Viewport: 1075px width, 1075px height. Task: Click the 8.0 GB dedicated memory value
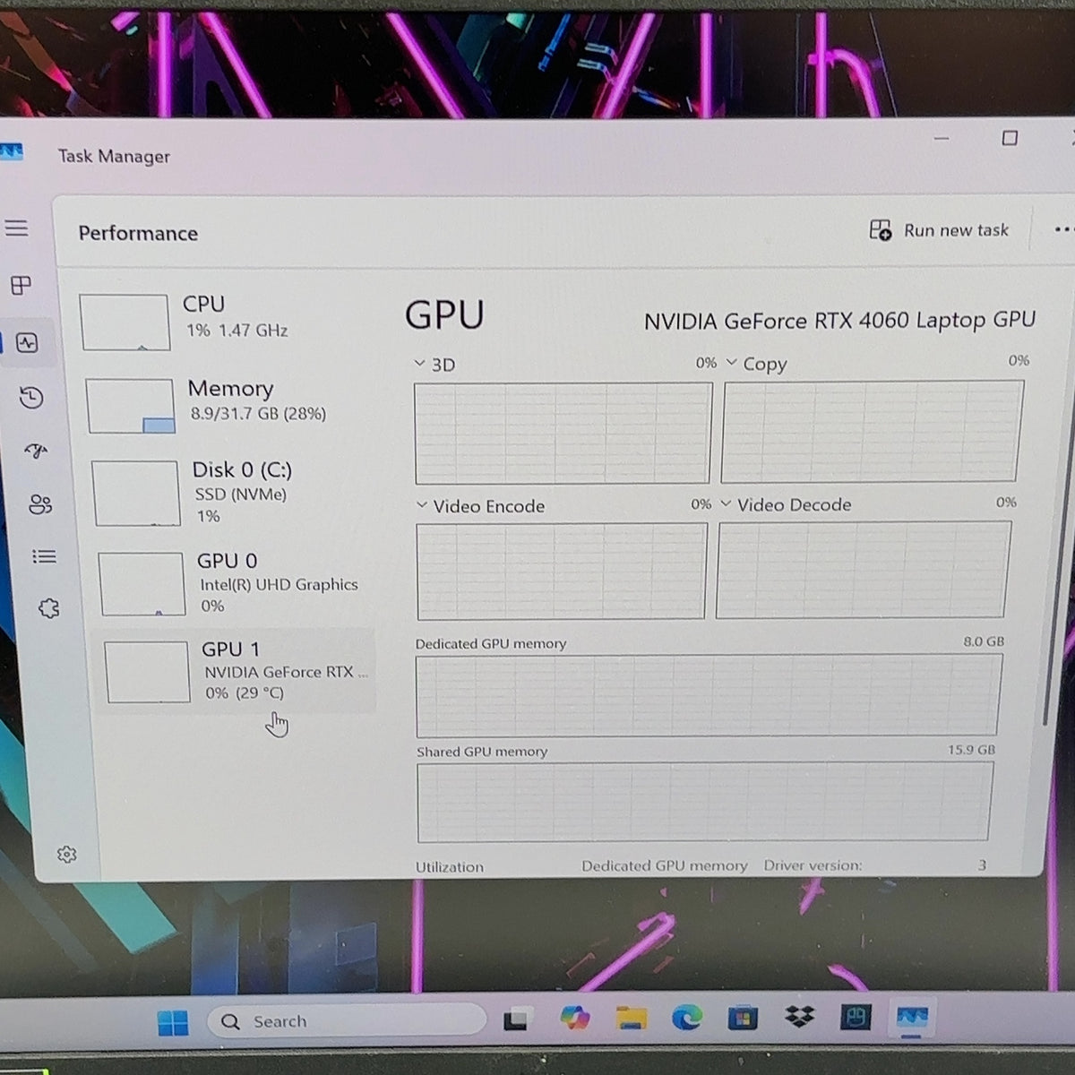click(x=984, y=641)
